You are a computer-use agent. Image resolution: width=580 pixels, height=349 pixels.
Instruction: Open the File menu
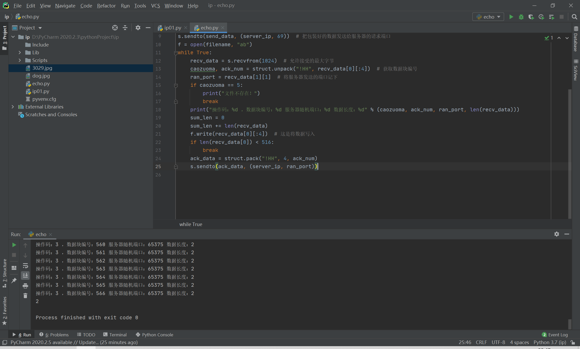(x=17, y=5)
